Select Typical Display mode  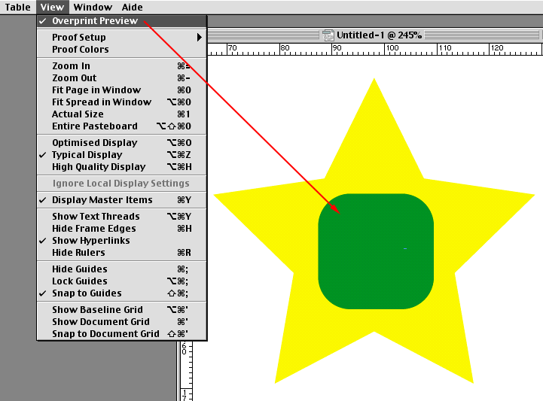coord(122,155)
